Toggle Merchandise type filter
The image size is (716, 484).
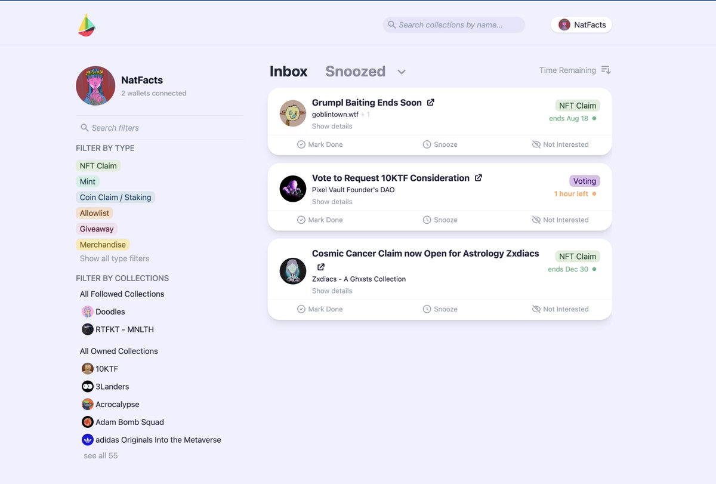103,245
